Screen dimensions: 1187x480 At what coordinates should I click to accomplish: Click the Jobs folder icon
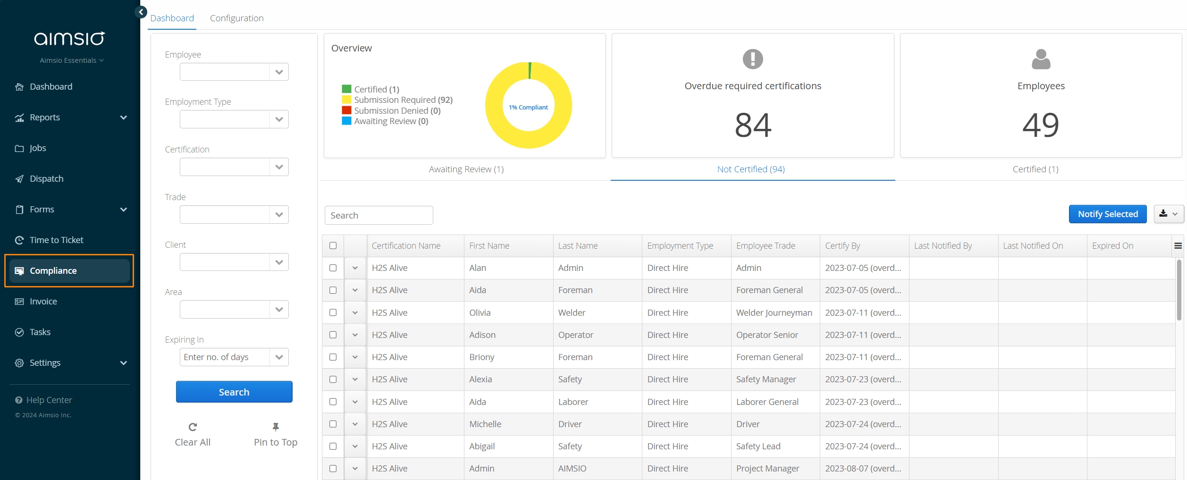(19, 148)
